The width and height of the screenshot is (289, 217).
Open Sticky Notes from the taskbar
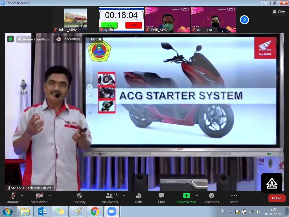[x=60, y=211]
